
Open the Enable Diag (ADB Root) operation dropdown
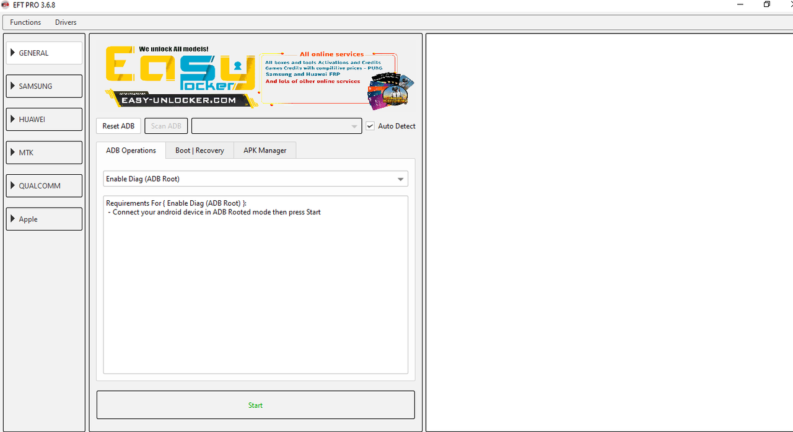coord(255,179)
